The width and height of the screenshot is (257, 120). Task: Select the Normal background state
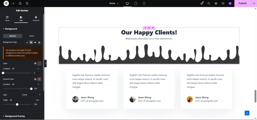(13, 36)
